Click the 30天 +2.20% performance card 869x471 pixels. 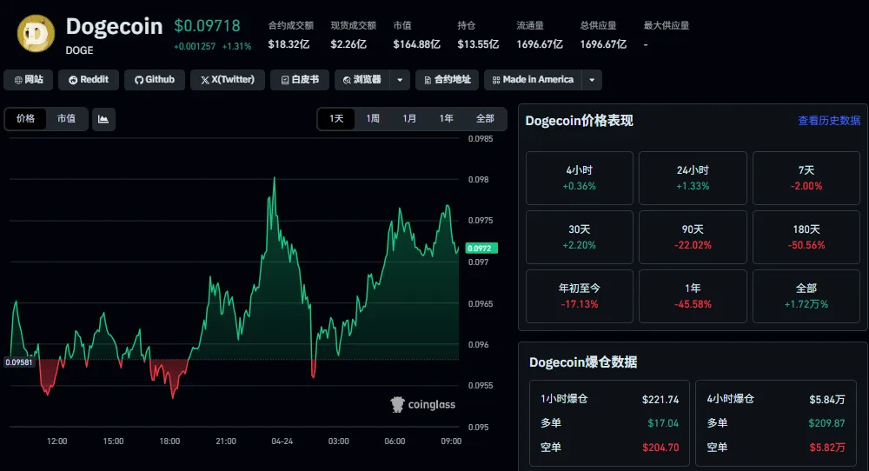coord(579,237)
